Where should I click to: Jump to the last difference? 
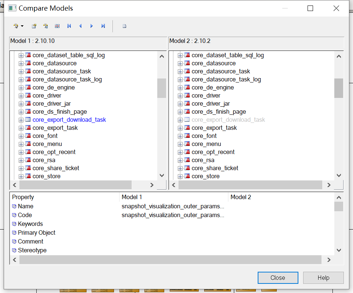coord(103,26)
